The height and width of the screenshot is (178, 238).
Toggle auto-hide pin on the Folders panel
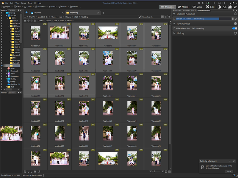click(x=18, y=10)
